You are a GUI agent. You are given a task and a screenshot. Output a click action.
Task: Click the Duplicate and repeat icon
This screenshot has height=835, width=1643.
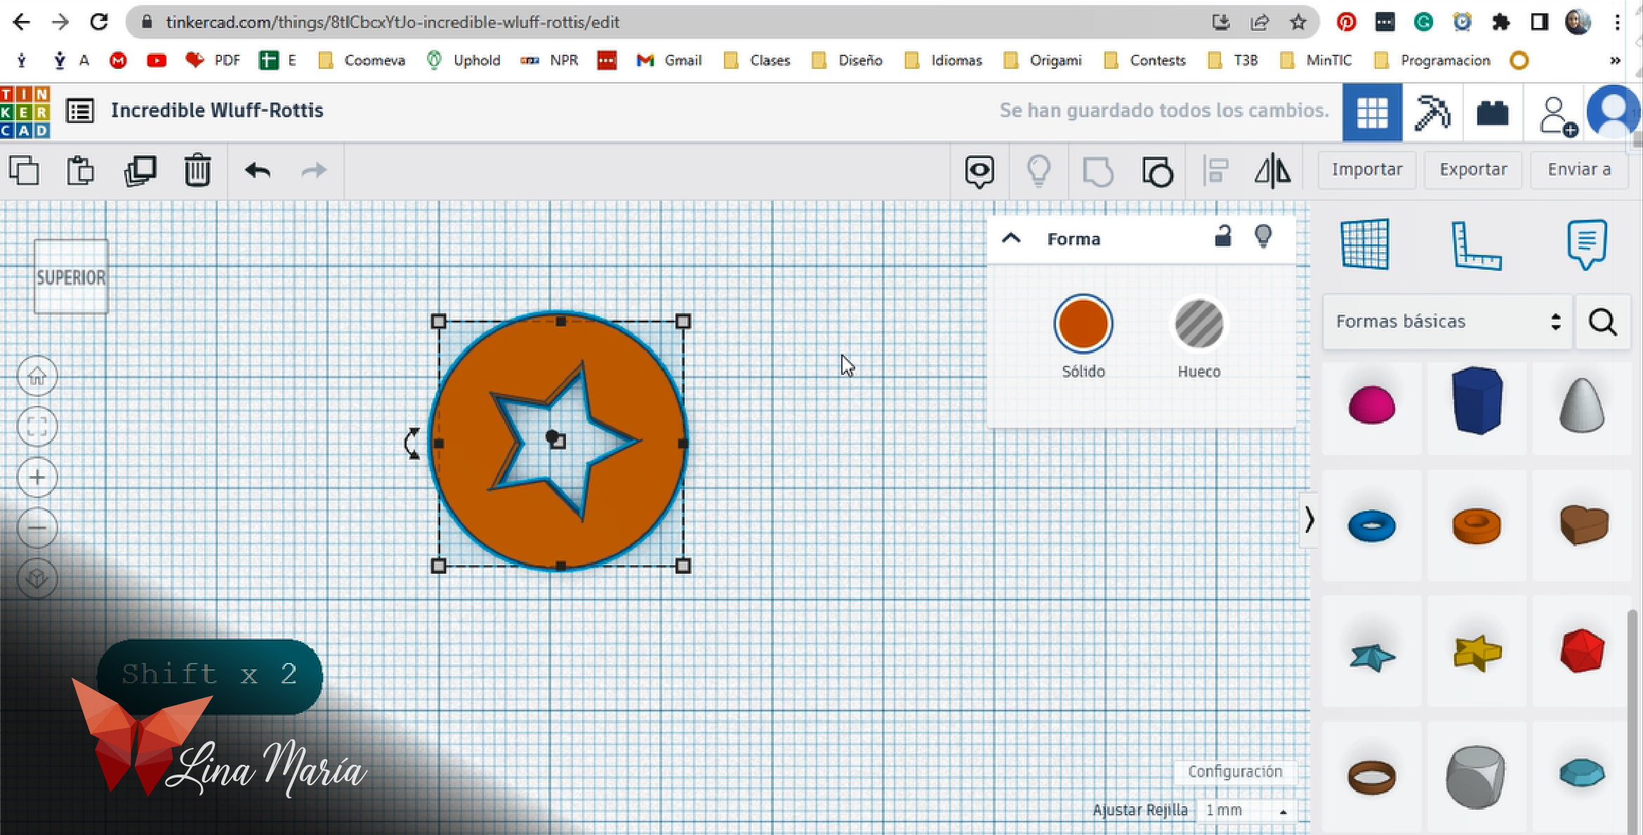[x=140, y=171]
